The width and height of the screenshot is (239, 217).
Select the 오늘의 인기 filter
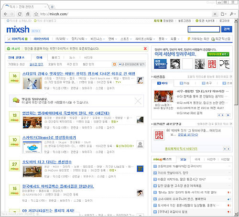click(x=55, y=64)
